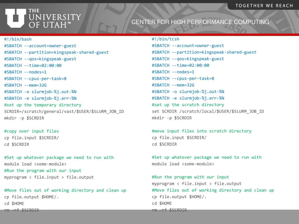The width and height of the screenshot is (299, 224).
Task: Click the 'THE UNIVERSITY OF UTAH' wordmark text
Action: coord(55,18)
